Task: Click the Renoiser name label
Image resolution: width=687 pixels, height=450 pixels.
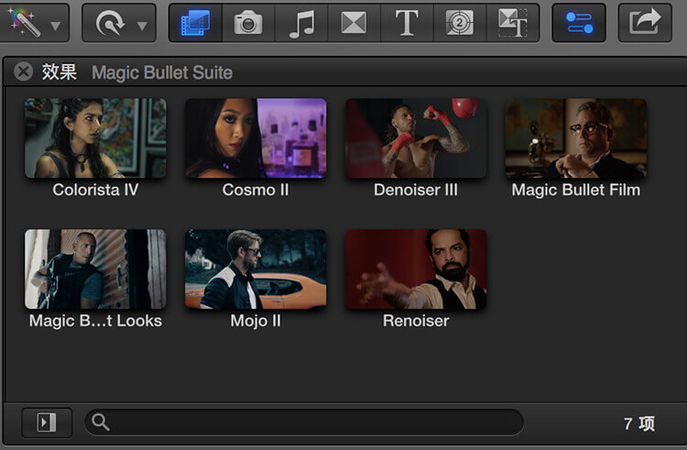Action: tap(416, 321)
